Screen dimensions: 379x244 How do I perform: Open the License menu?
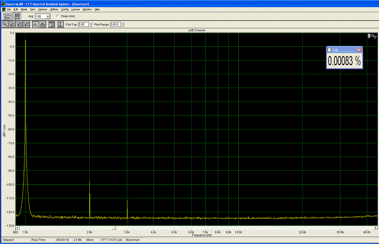coord(75,9)
